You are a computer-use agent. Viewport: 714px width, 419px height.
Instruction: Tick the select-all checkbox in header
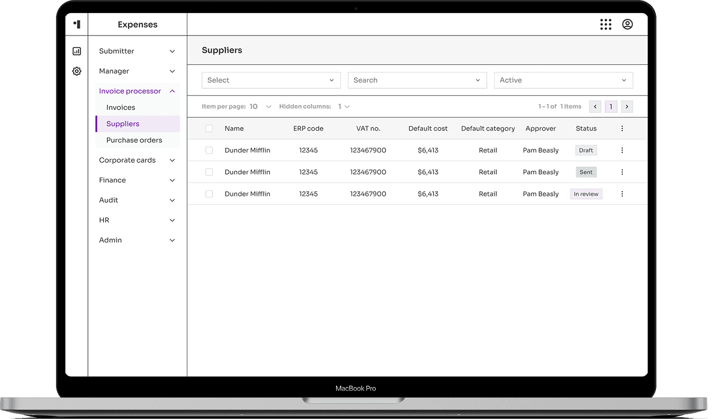point(209,129)
